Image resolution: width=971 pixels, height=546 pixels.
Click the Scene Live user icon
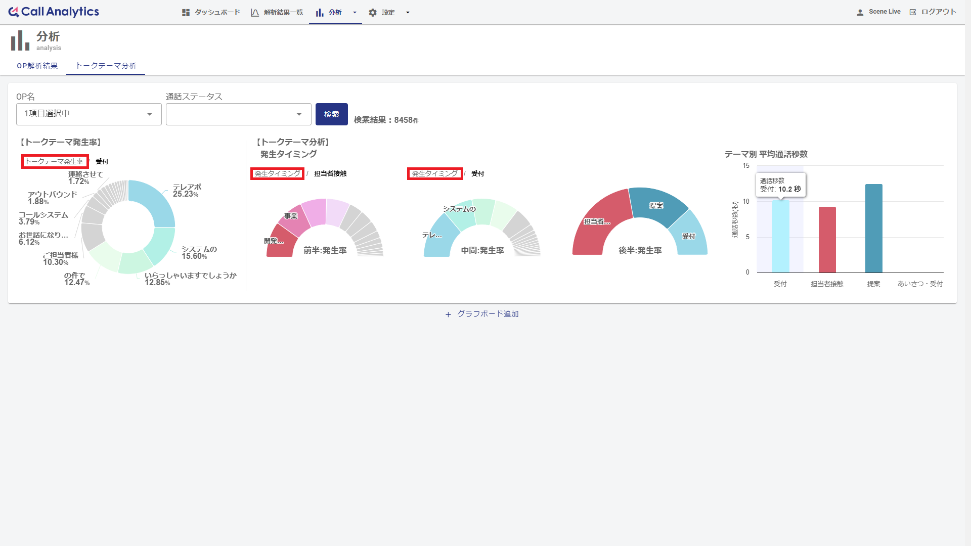pos(860,12)
